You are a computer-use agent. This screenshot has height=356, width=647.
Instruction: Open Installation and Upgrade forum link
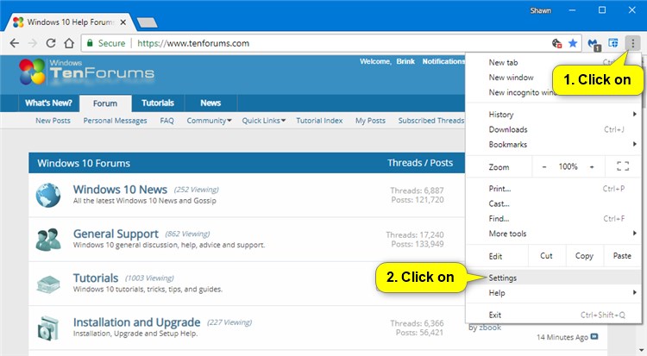136,322
